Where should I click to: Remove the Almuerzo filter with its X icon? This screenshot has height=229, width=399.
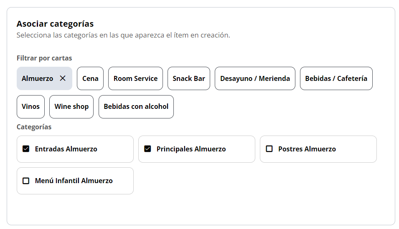(x=63, y=78)
